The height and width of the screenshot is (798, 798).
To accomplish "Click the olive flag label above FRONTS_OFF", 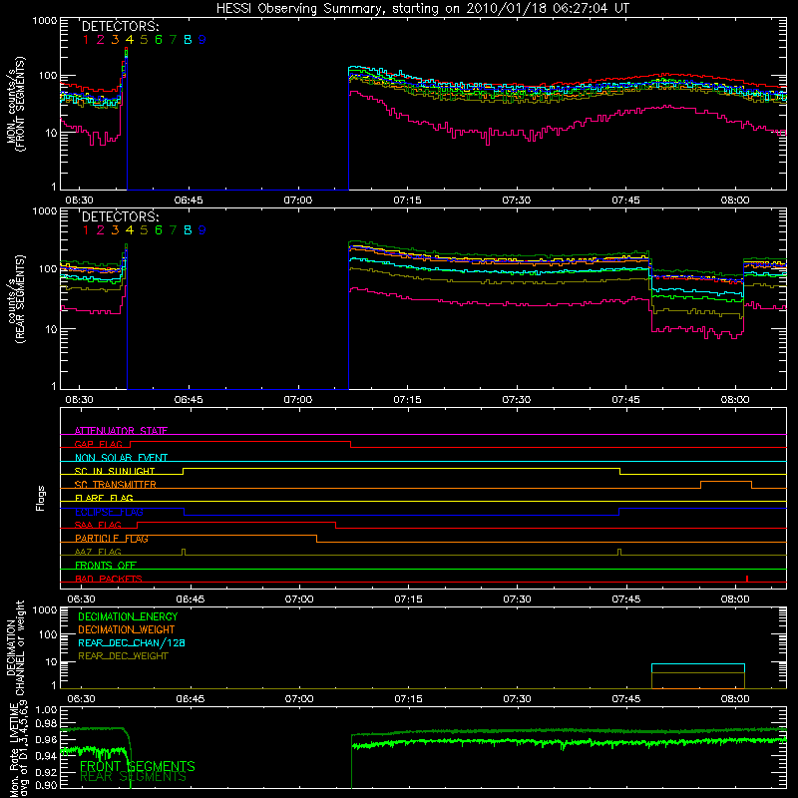I will [x=98, y=552].
